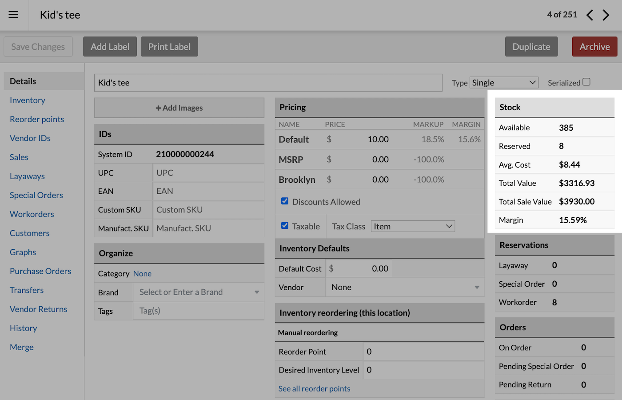
Task: Expand the Tax Class dropdown
Action: (413, 227)
